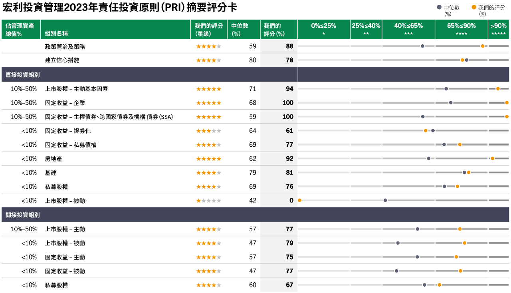
Task: Click the orange score dot in the 房地產 row
Action: tap(493, 159)
